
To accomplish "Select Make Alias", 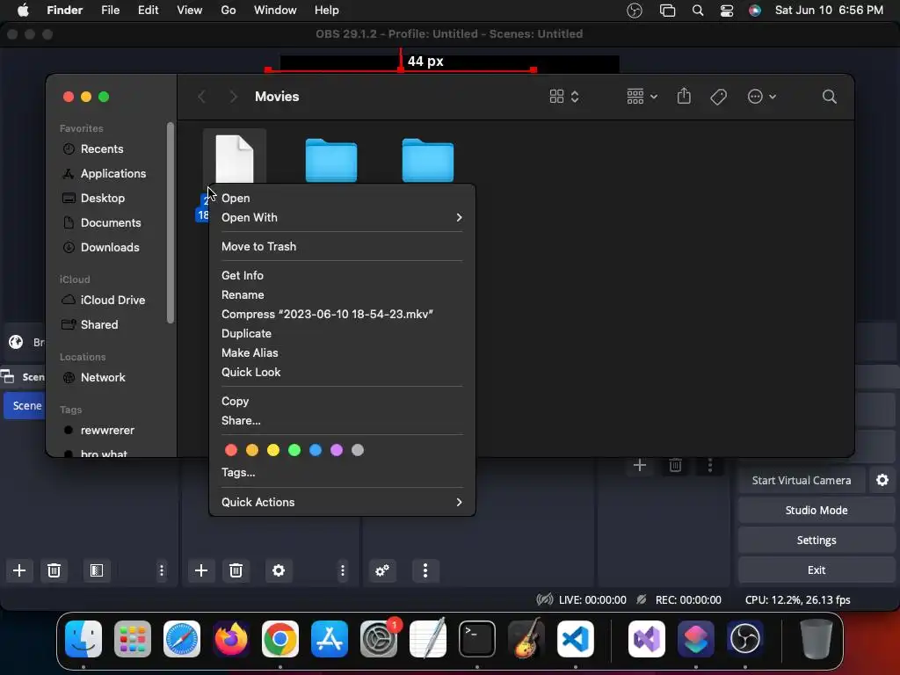I will [342, 353].
